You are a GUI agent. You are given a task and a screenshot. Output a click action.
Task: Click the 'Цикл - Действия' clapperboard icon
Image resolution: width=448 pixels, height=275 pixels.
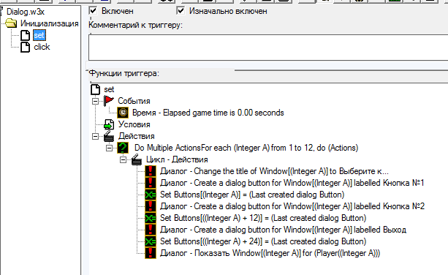coord(137,159)
